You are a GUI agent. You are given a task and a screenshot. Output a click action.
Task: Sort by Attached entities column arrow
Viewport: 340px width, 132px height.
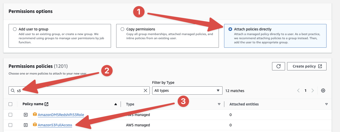coord(326,104)
